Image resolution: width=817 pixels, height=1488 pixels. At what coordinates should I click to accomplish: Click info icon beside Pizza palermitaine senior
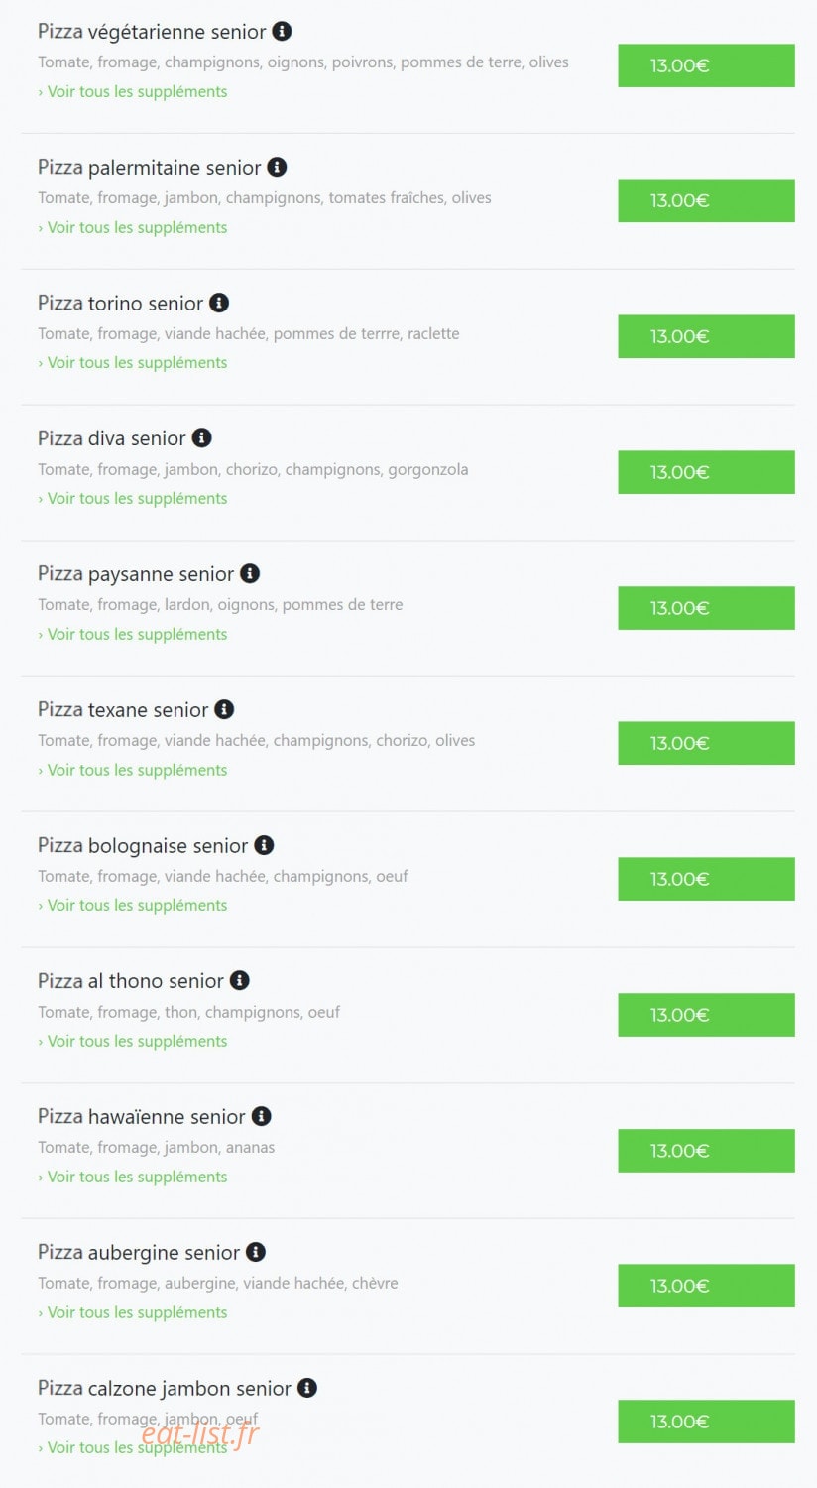tap(277, 167)
